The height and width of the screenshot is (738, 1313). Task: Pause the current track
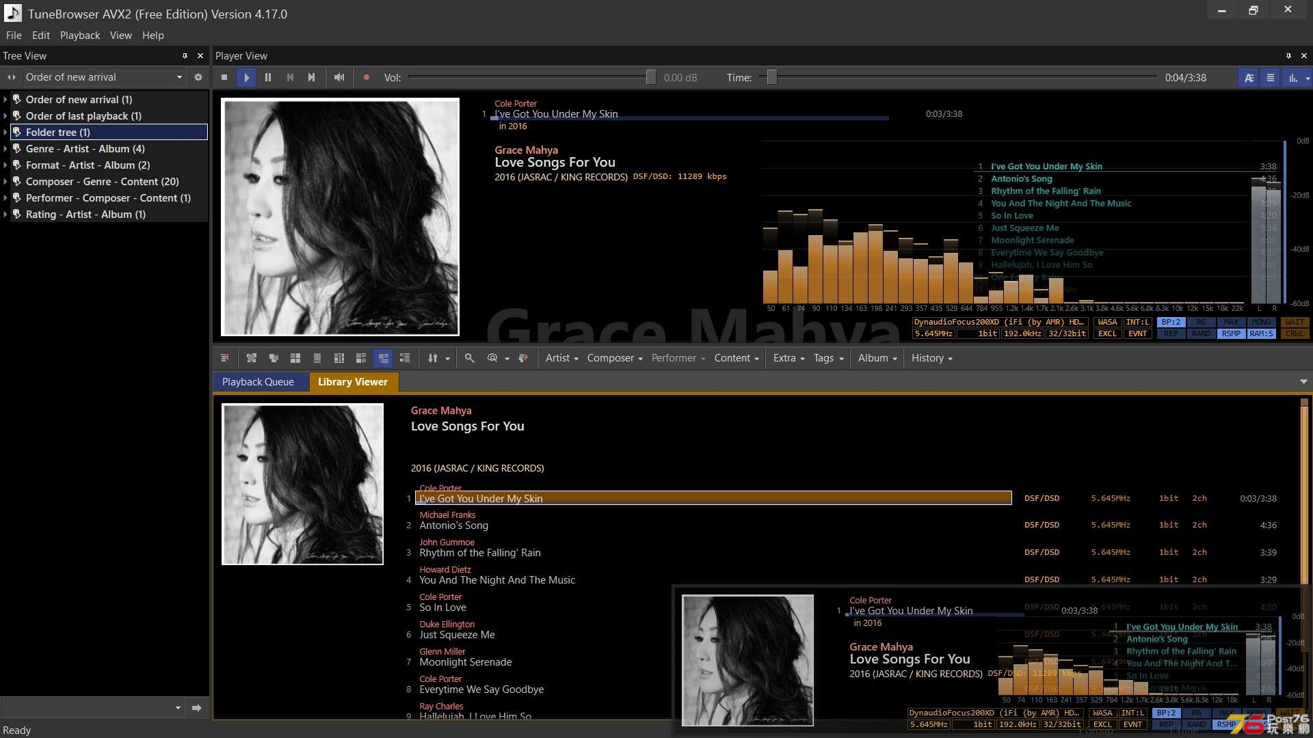tap(268, 77)
